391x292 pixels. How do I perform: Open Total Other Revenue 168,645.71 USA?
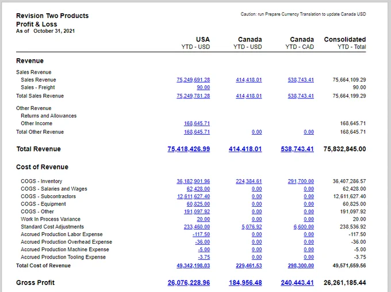(197, 132)
